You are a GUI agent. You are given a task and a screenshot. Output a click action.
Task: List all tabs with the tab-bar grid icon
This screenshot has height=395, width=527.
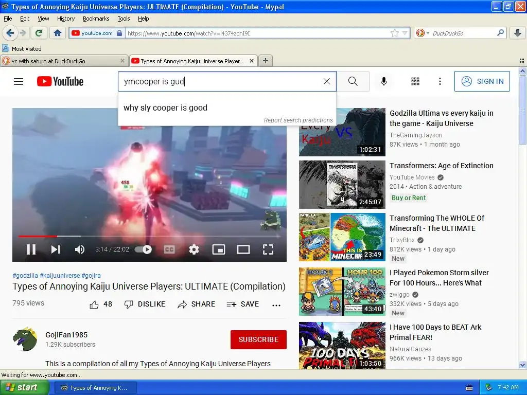point(522,61)
